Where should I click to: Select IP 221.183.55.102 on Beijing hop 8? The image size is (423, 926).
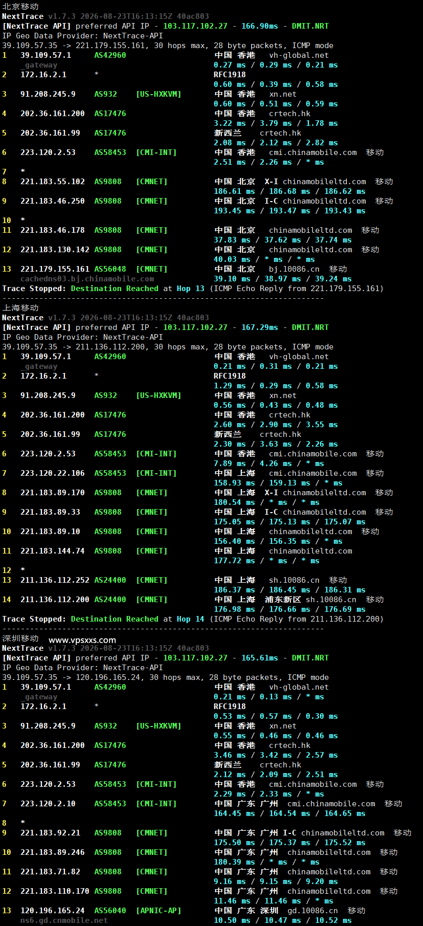coord(53,182)
